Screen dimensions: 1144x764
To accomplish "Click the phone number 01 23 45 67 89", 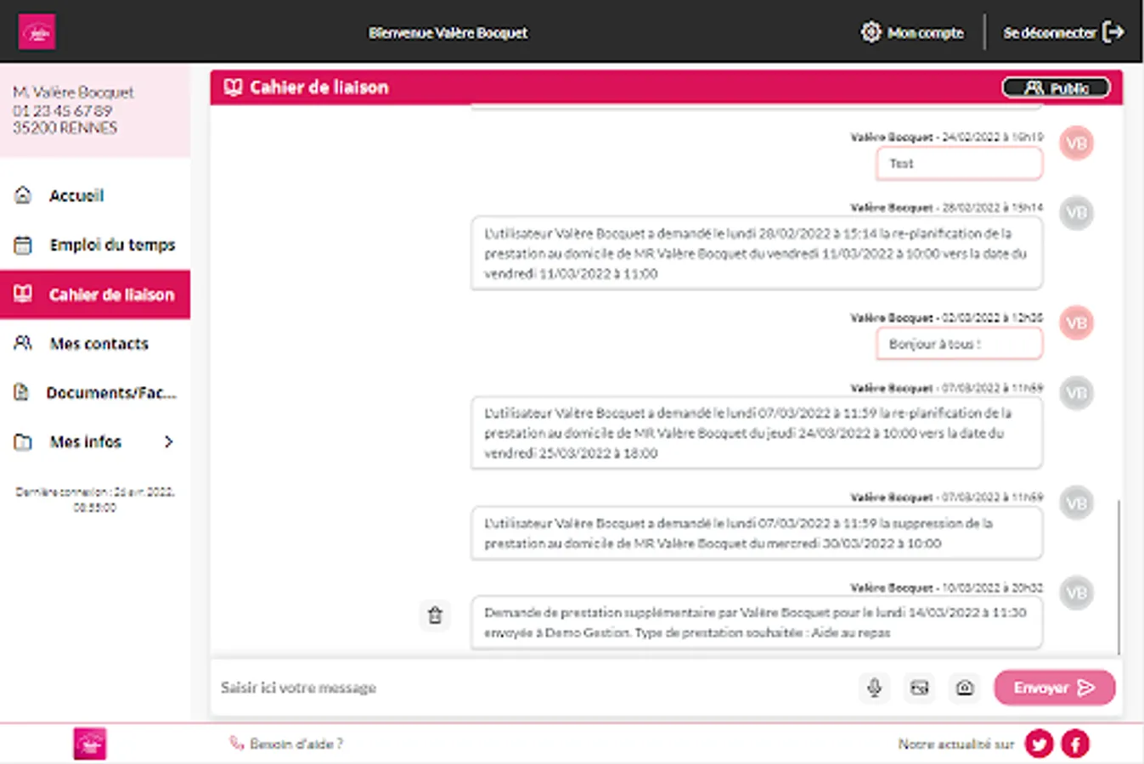I will (62, 110).
